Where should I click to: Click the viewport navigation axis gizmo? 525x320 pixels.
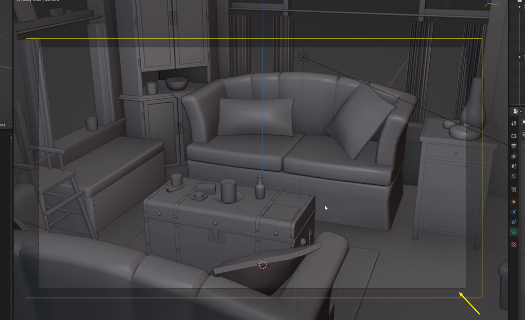click(x=492, y=3)
